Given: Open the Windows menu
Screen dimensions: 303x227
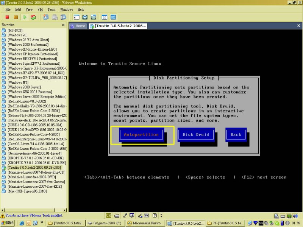Looking at the screenshot, I should [x=67, y=9].
